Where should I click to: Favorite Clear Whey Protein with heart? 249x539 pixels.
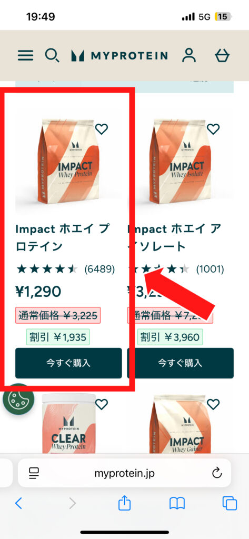click(x=102, y=405)
